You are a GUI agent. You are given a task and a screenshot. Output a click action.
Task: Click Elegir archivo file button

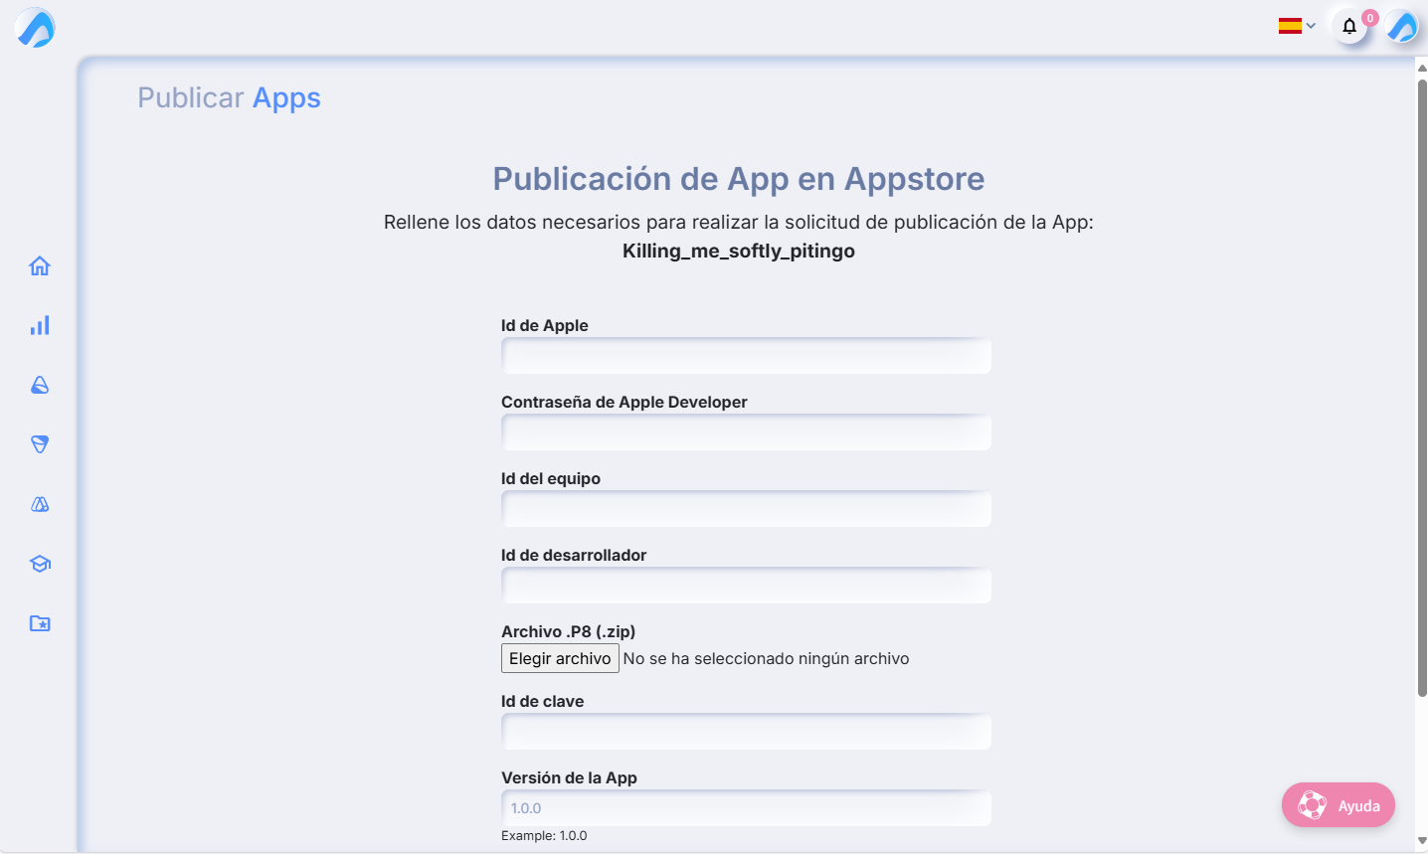[560, 658]
